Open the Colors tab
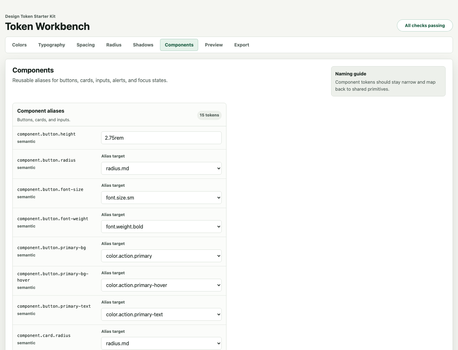 (19, 45)
